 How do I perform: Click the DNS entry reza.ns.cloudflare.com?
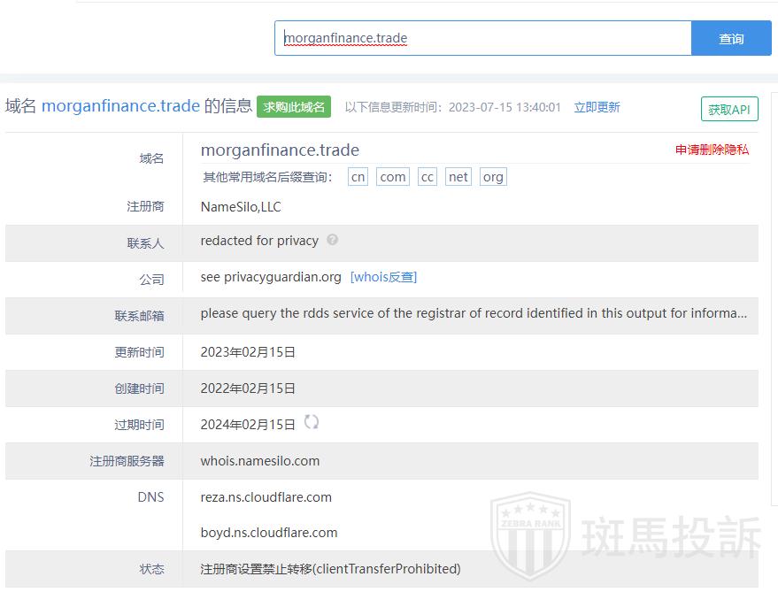coord(266,497)
